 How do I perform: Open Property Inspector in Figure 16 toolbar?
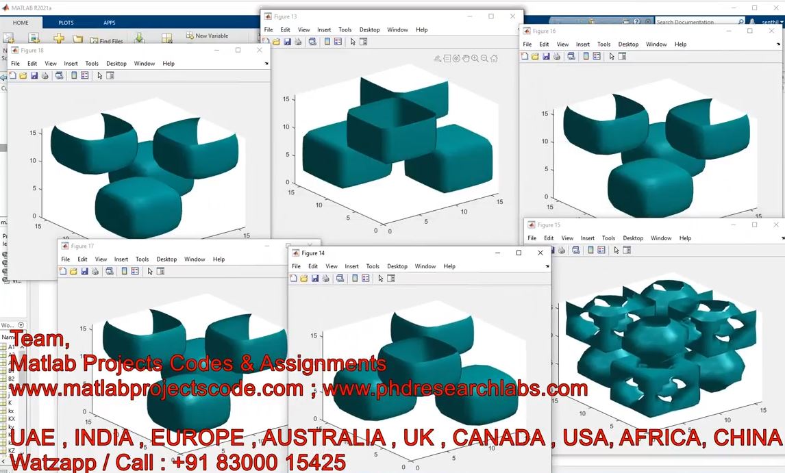622,56
